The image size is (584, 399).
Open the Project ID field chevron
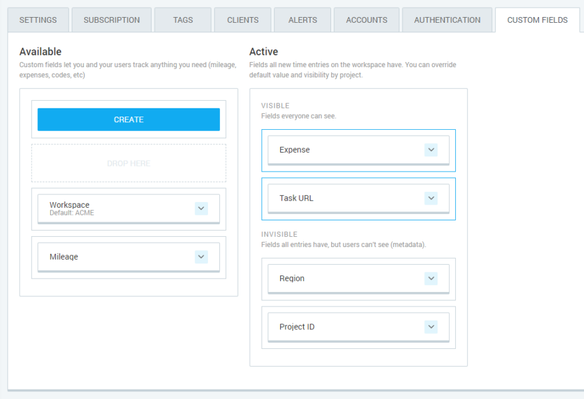(431, 327)
